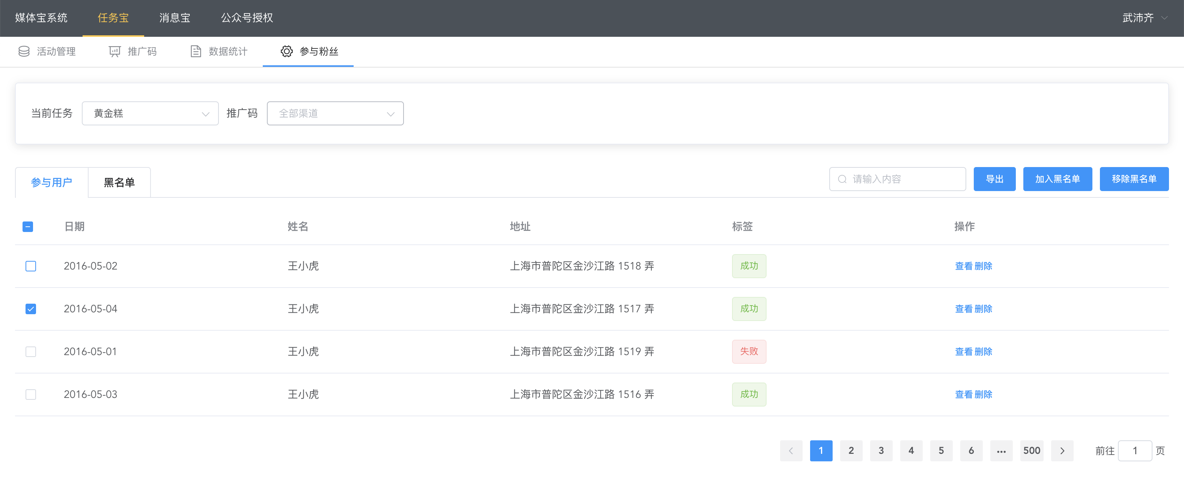Open the 消息宝 top menu
The height and width of the screenshot is (491, 1184).
pyautogui.click(x=175, y=18)
